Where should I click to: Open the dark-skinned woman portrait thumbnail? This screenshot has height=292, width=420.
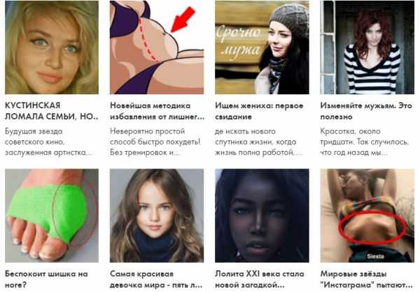(x=262, y=216)
